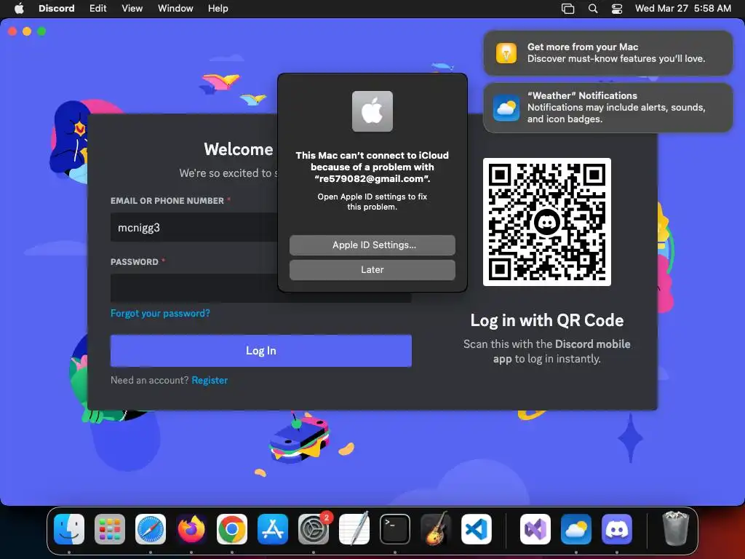Screen dimensions: 745x559
Task: Open the Trash in the Dock
Action: (x=676, y=528)
